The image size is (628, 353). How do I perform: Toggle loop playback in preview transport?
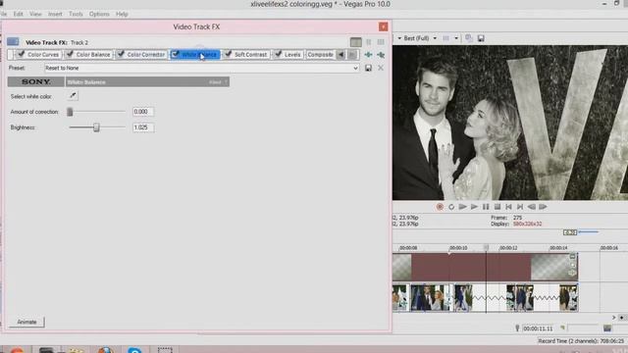(x=451, y=207)
